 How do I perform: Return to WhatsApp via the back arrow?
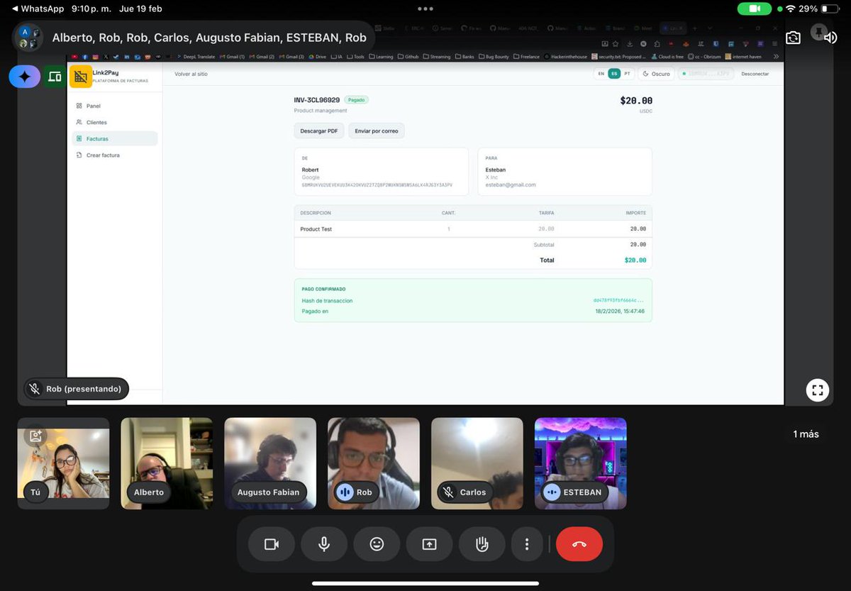click(38, 9)
